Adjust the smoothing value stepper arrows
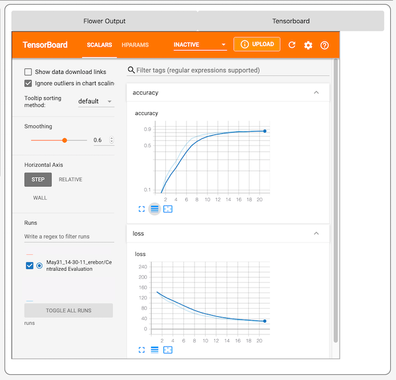Viewport: 396px width, 380px height. point(111,140)
